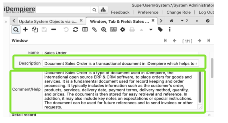This screenshot has width=228, height=123.
Task: Toggle grid view of records
Action: (x=85, y=29)
